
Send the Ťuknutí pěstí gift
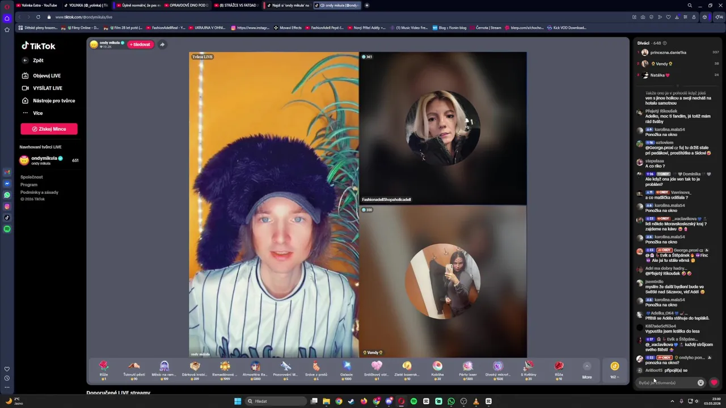click(x=134, y=369)
